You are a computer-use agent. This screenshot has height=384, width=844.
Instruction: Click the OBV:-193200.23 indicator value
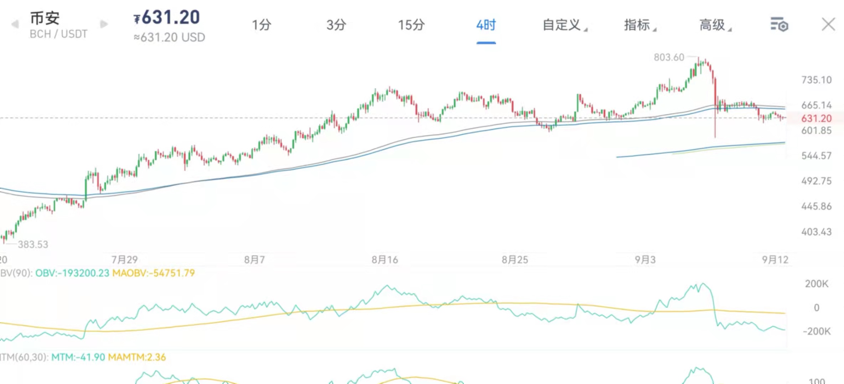(x=72, y=273)
